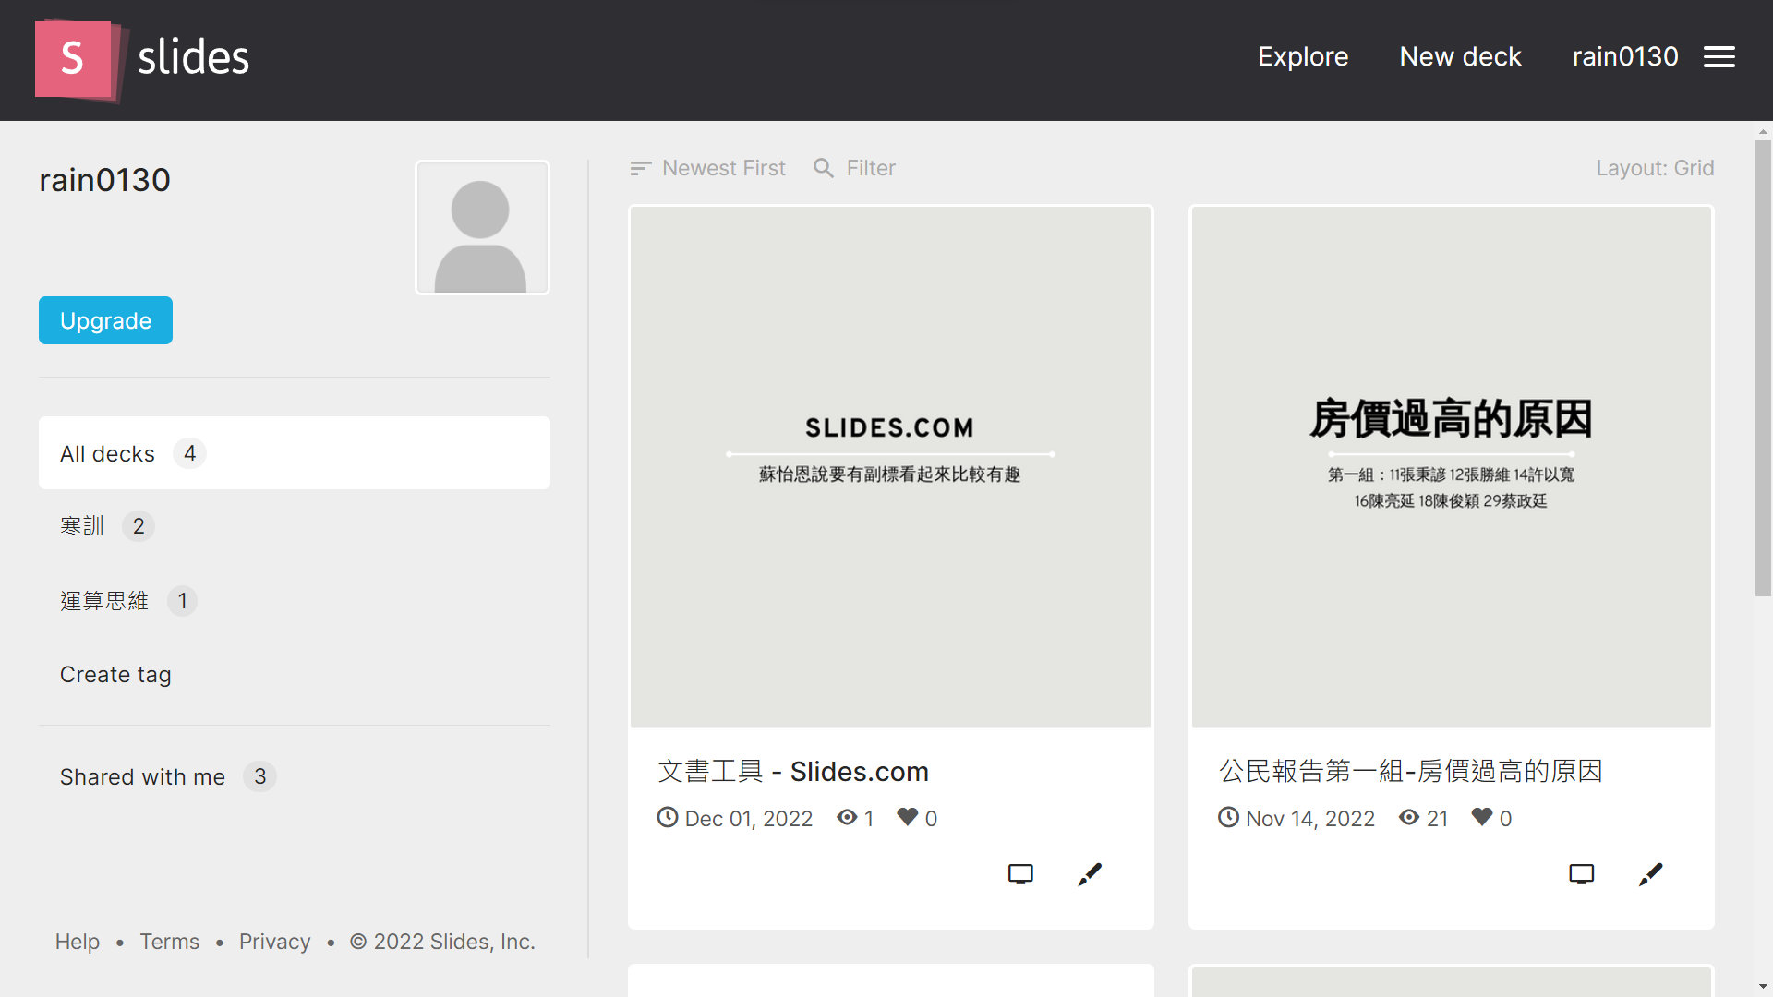Present the 文書工具 deck via monitor icon
This screenshot has width=1773, height=997.
click(1020, 873)
